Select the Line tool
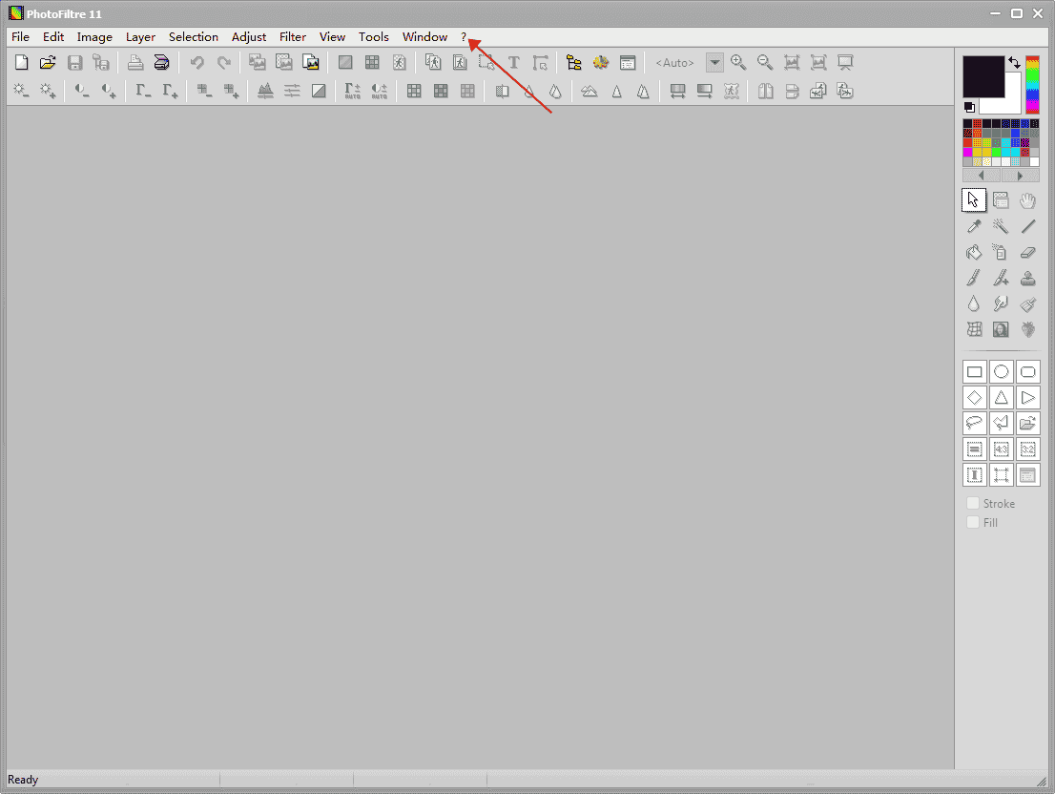 (x=1027, y=226)
